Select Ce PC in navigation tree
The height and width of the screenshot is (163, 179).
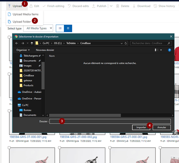point(23,105)
